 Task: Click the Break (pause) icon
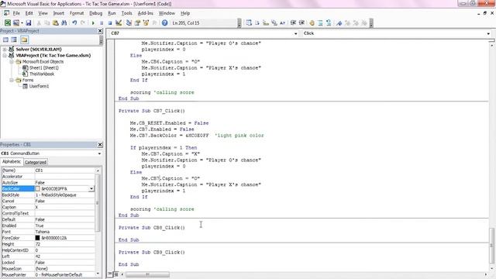pyautogui.click(x=102, y=22)
